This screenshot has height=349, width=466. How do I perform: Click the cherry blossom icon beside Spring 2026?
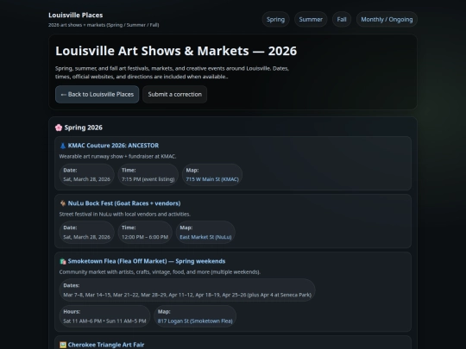click(59, 128)
